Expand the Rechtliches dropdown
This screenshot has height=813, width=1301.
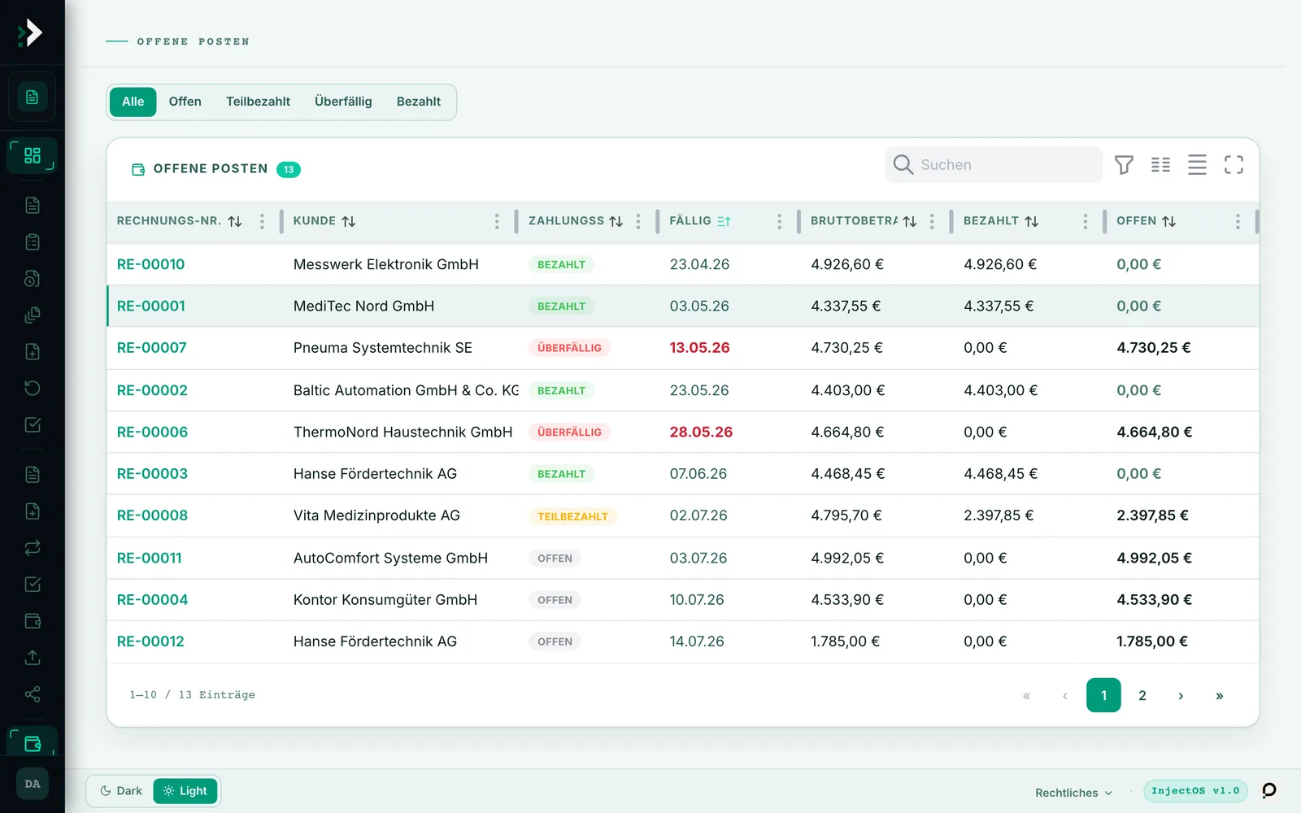[1073, 793]
